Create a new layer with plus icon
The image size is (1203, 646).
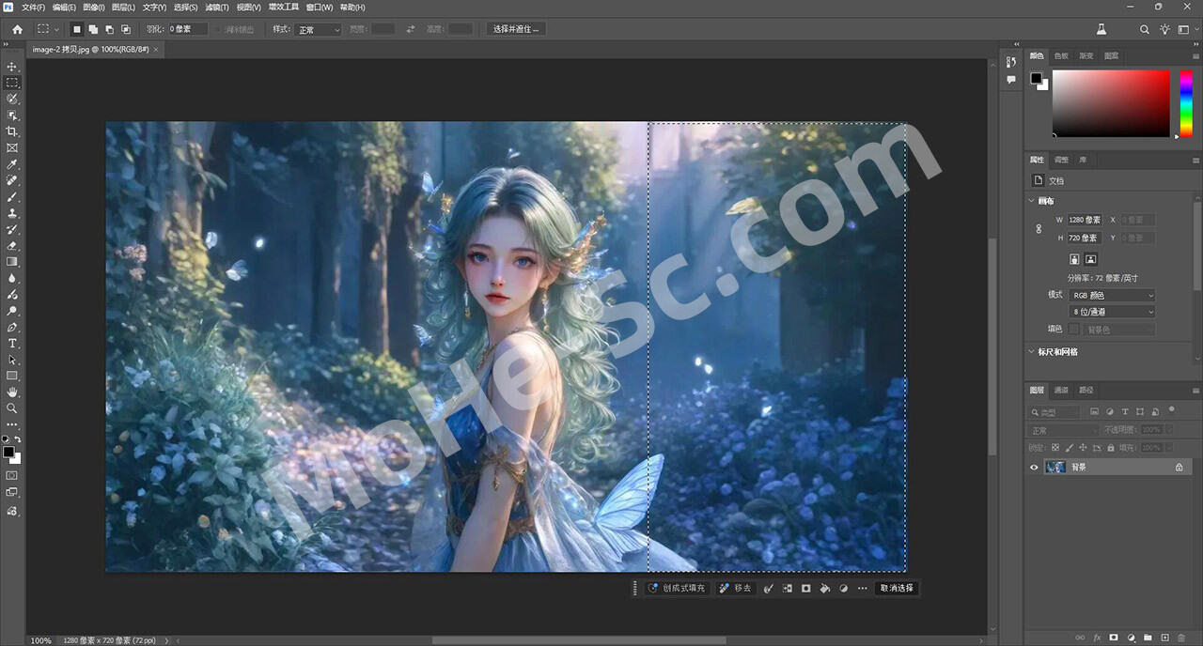tap(1164, 638)
